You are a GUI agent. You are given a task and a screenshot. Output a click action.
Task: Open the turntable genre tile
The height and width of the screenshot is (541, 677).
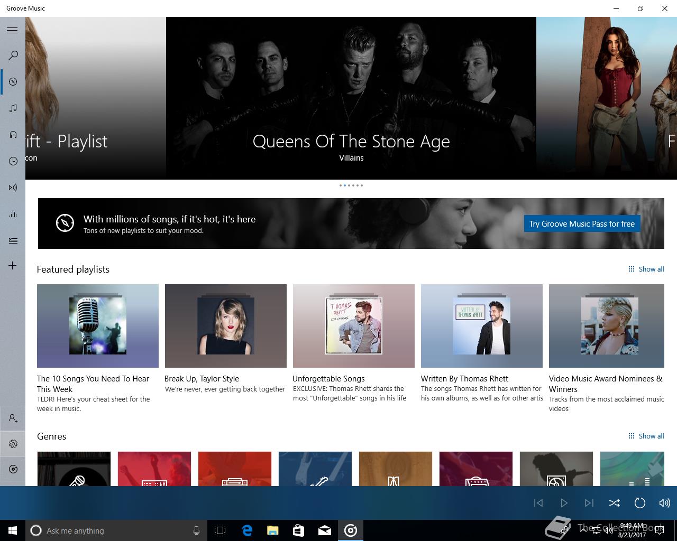tap(556, 469)
